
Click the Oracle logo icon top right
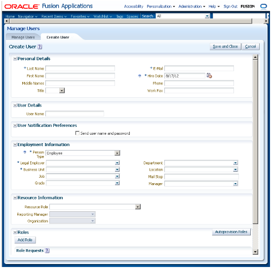pos(264,6)
